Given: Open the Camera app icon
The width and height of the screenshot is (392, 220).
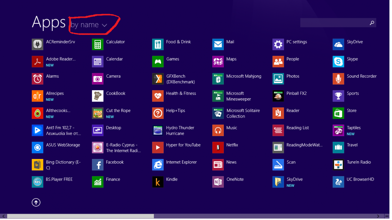Looking at the screenshot, I should coord(98,79).
